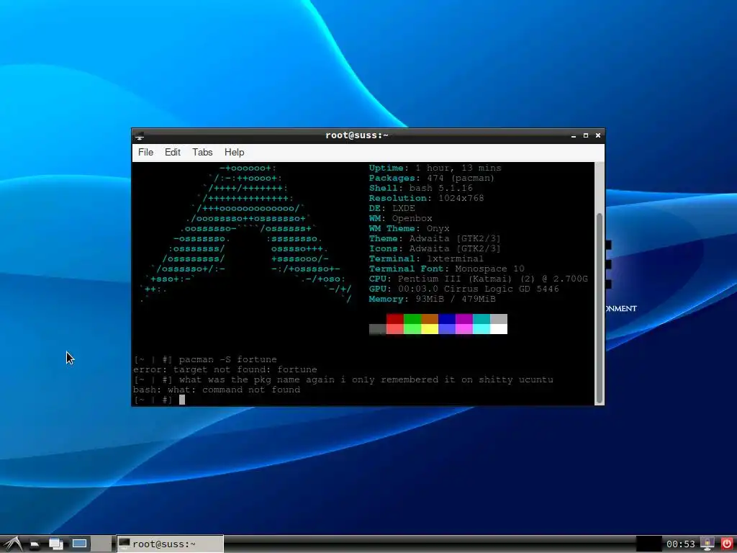
Task: Click 'GPU: 00:03.0 Cirrus Logic GD 5446' line
Action: click(x=464, y=289)
